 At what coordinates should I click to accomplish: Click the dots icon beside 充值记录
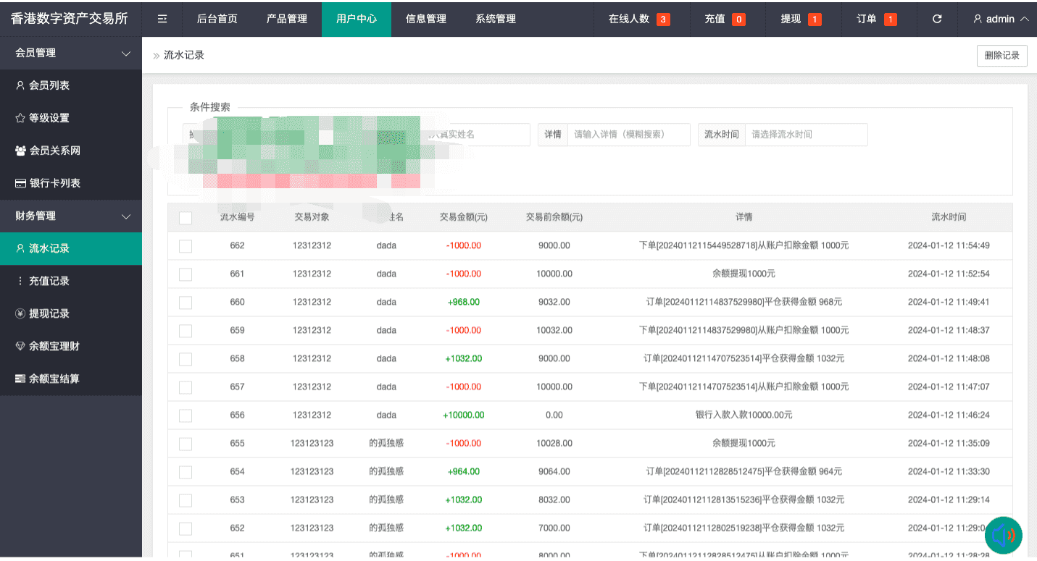coord(20,281)
